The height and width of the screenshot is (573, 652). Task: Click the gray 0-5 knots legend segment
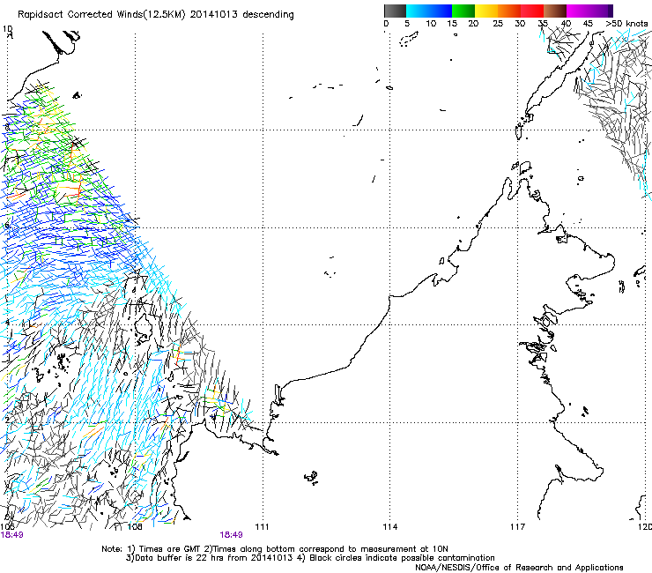395,11
